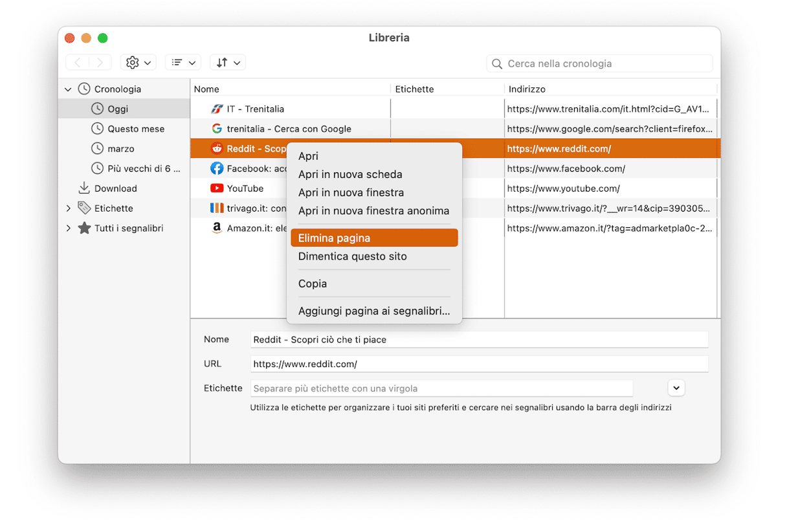
Task: Choose Apri in nuova finestra anonima
Action: (374, 210)
